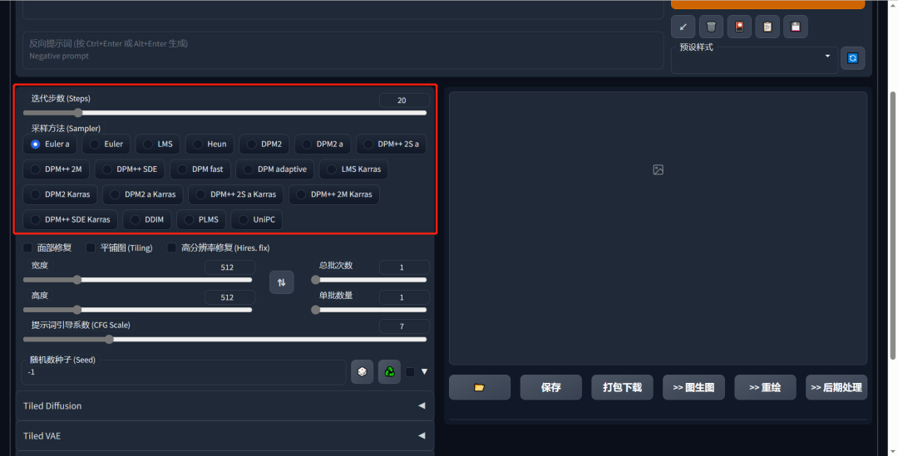Viewport: 898px width, 456px height.
Task: Select the DPM2 a sampler
Action: pos(323,144)
